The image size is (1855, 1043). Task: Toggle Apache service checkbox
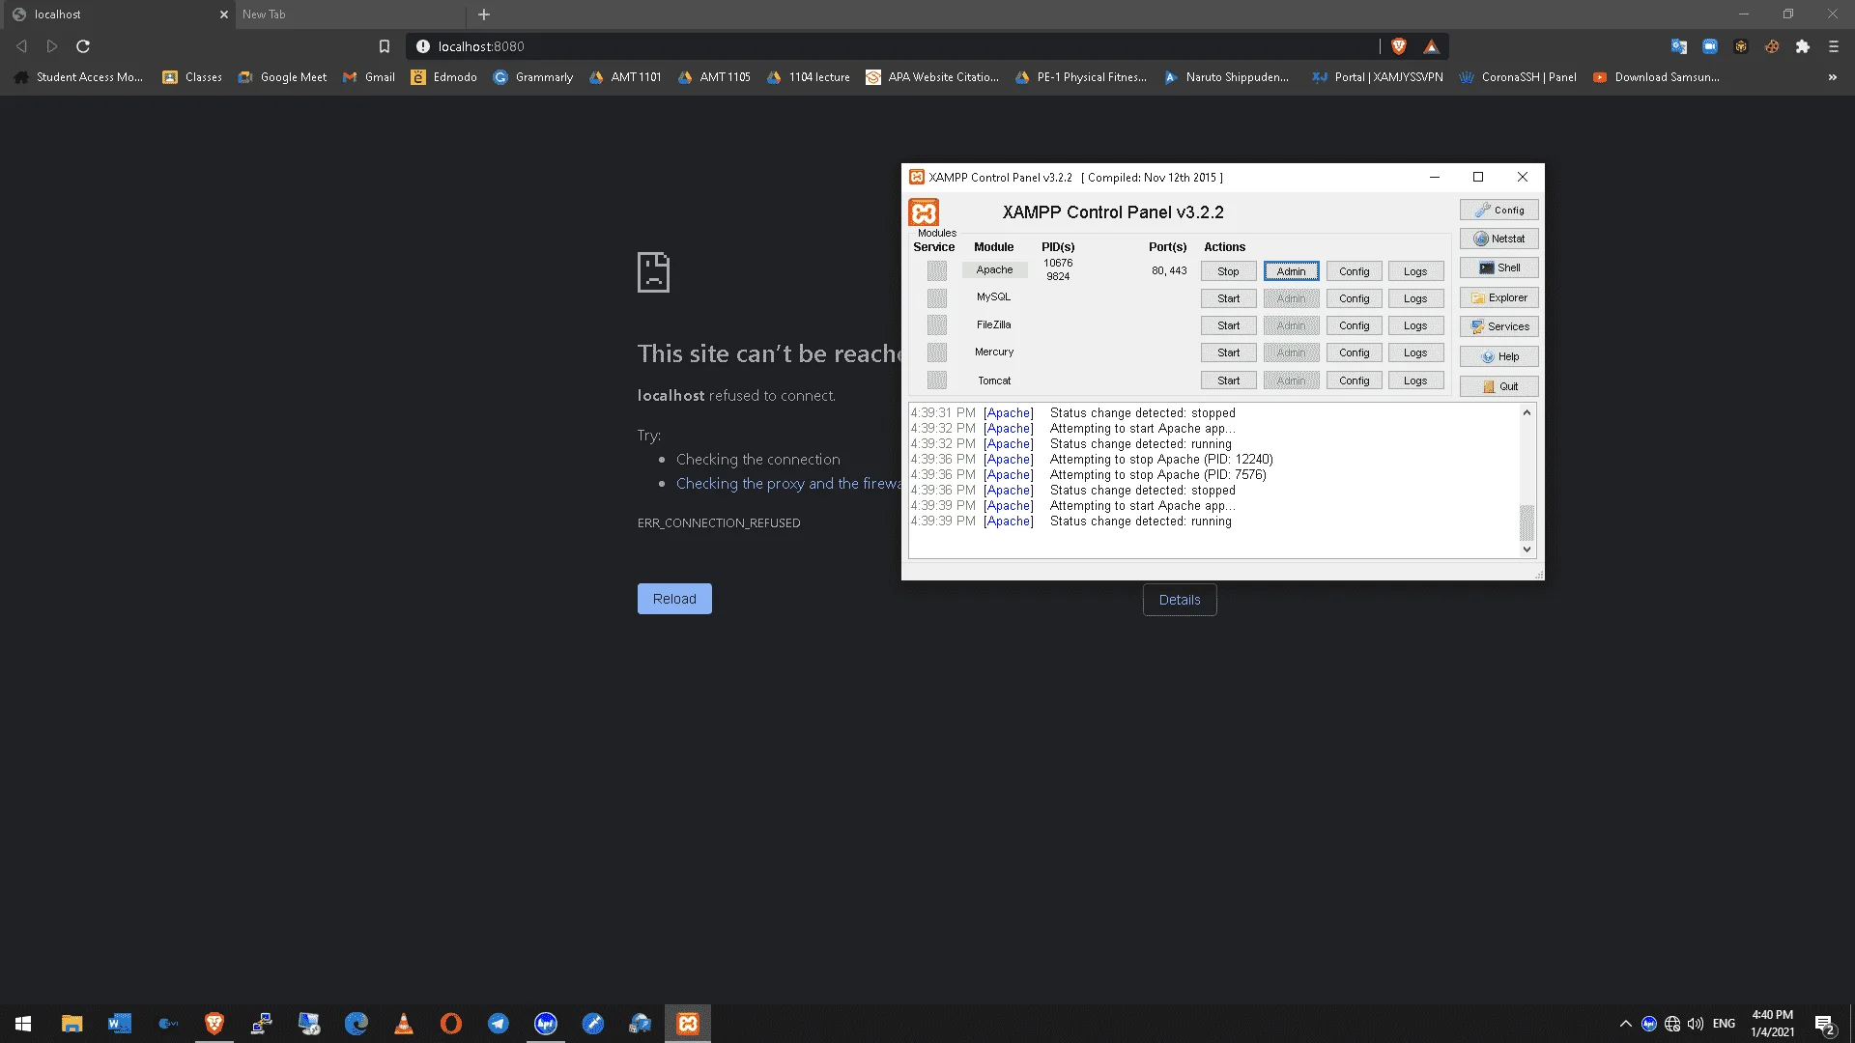coord(936,270)
